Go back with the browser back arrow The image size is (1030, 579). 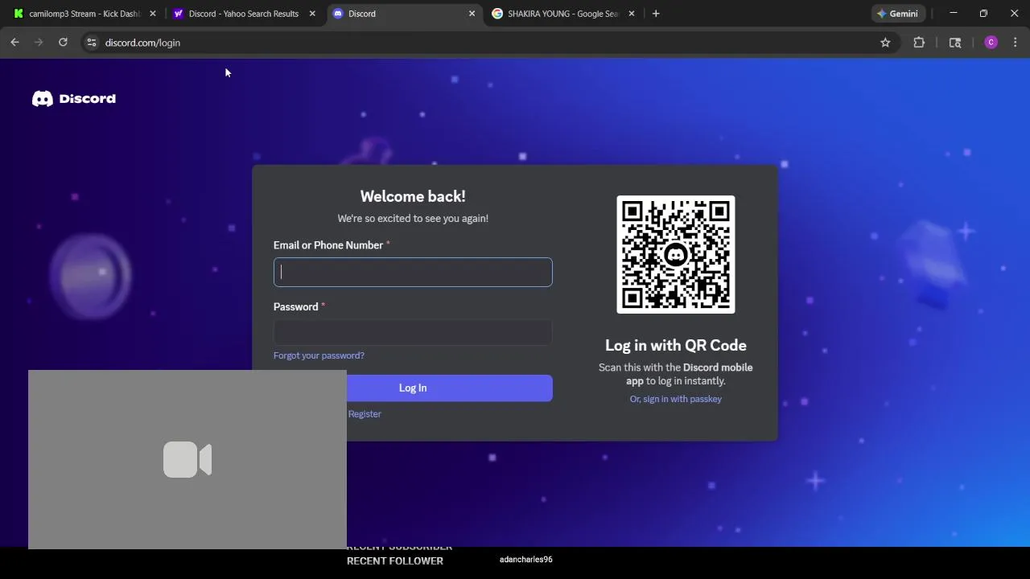coord(14,43)
